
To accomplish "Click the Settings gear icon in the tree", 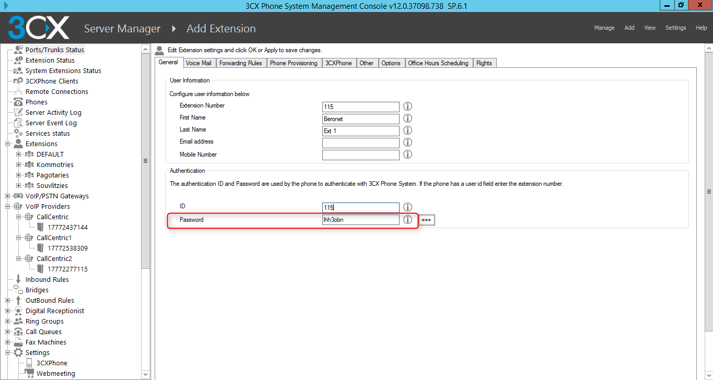I will (18, 352).
